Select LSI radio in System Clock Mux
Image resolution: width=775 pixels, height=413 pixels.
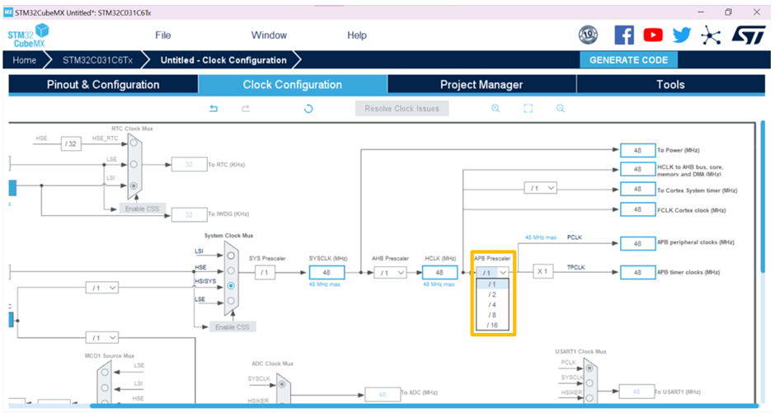[x=231, y=256]
